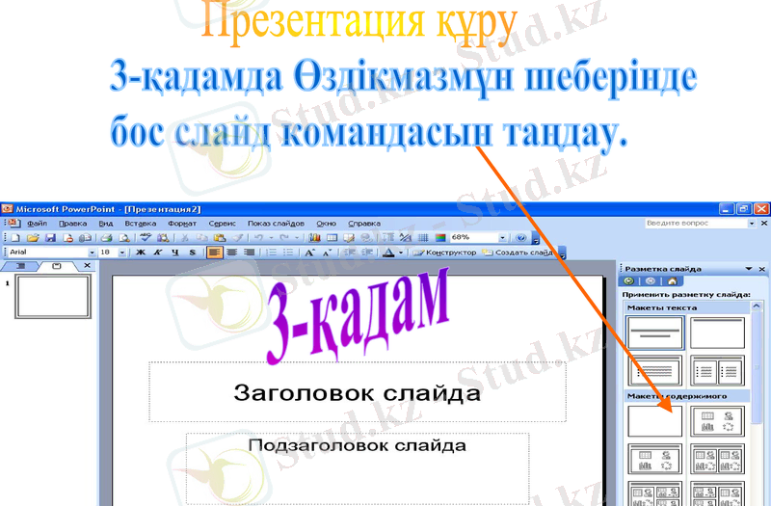Open the Arial font name dropdown
This screenshot has height=506, width=771.
click(x=92, y=253)
